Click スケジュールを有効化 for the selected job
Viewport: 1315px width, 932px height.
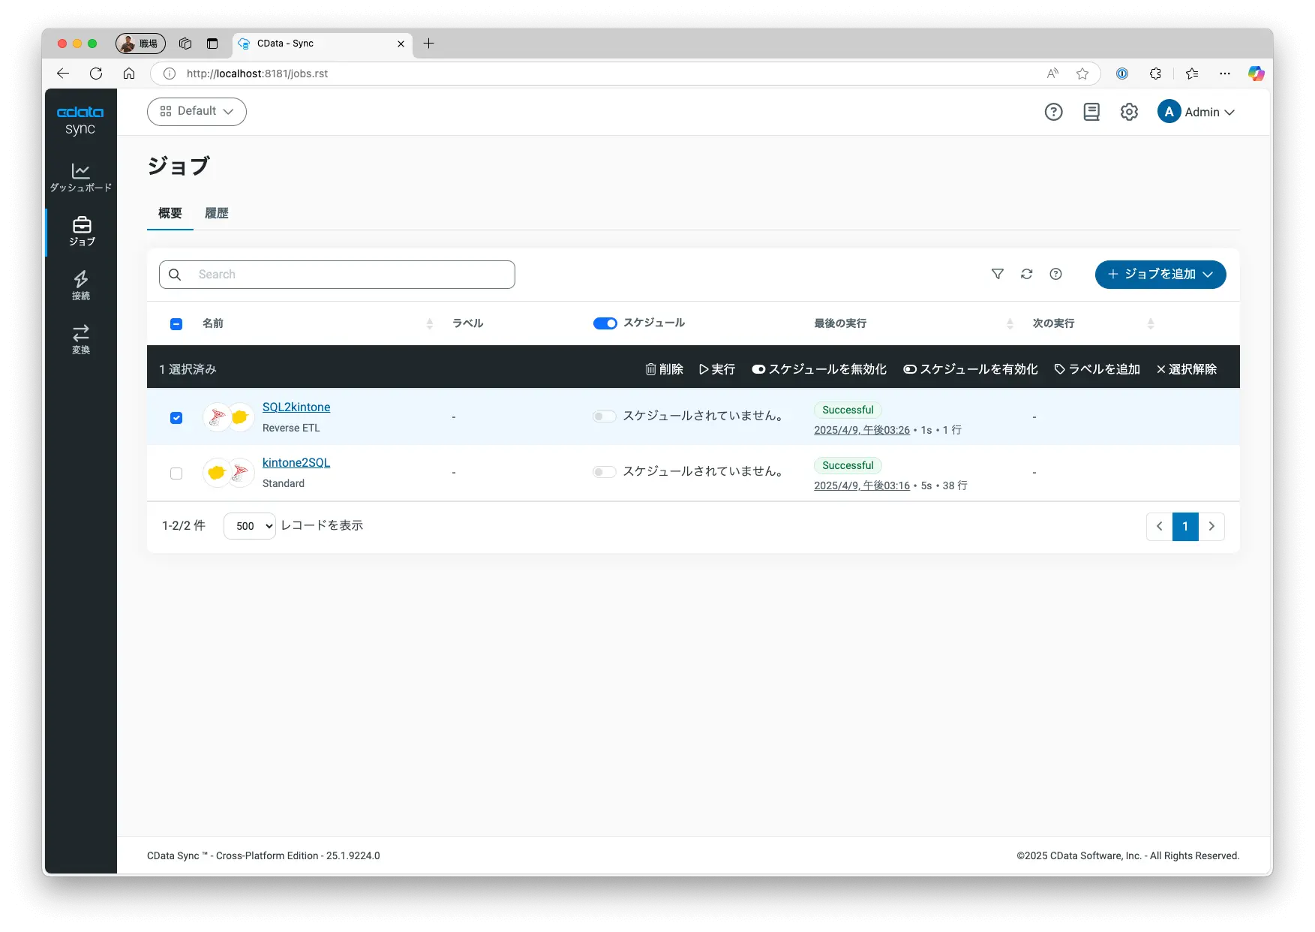coord(971,369)
